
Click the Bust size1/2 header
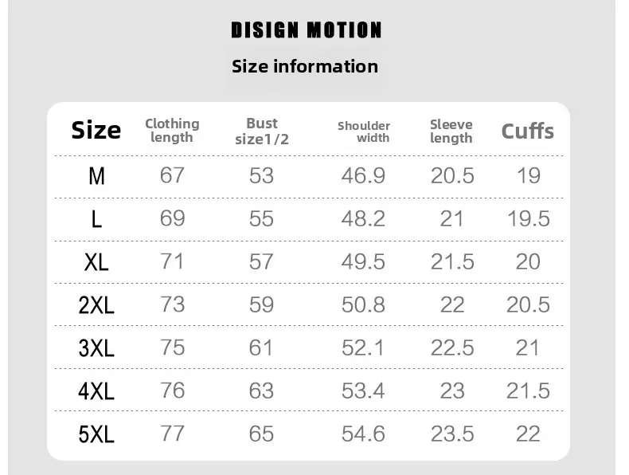coord(262,131)
